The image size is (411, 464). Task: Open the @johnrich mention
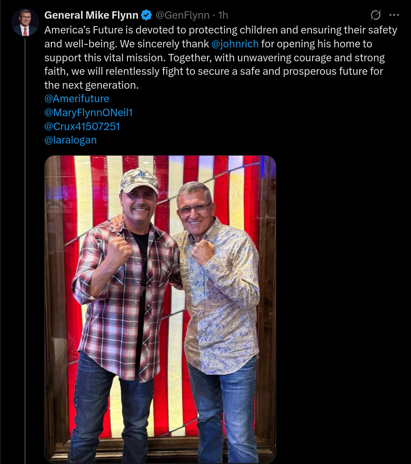tap(235, 44)
